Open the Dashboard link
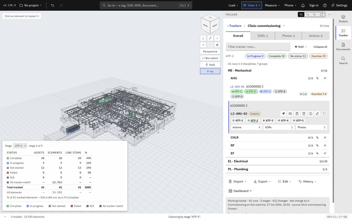The width and height of the screenshot is (352, 220). (240, 191)
